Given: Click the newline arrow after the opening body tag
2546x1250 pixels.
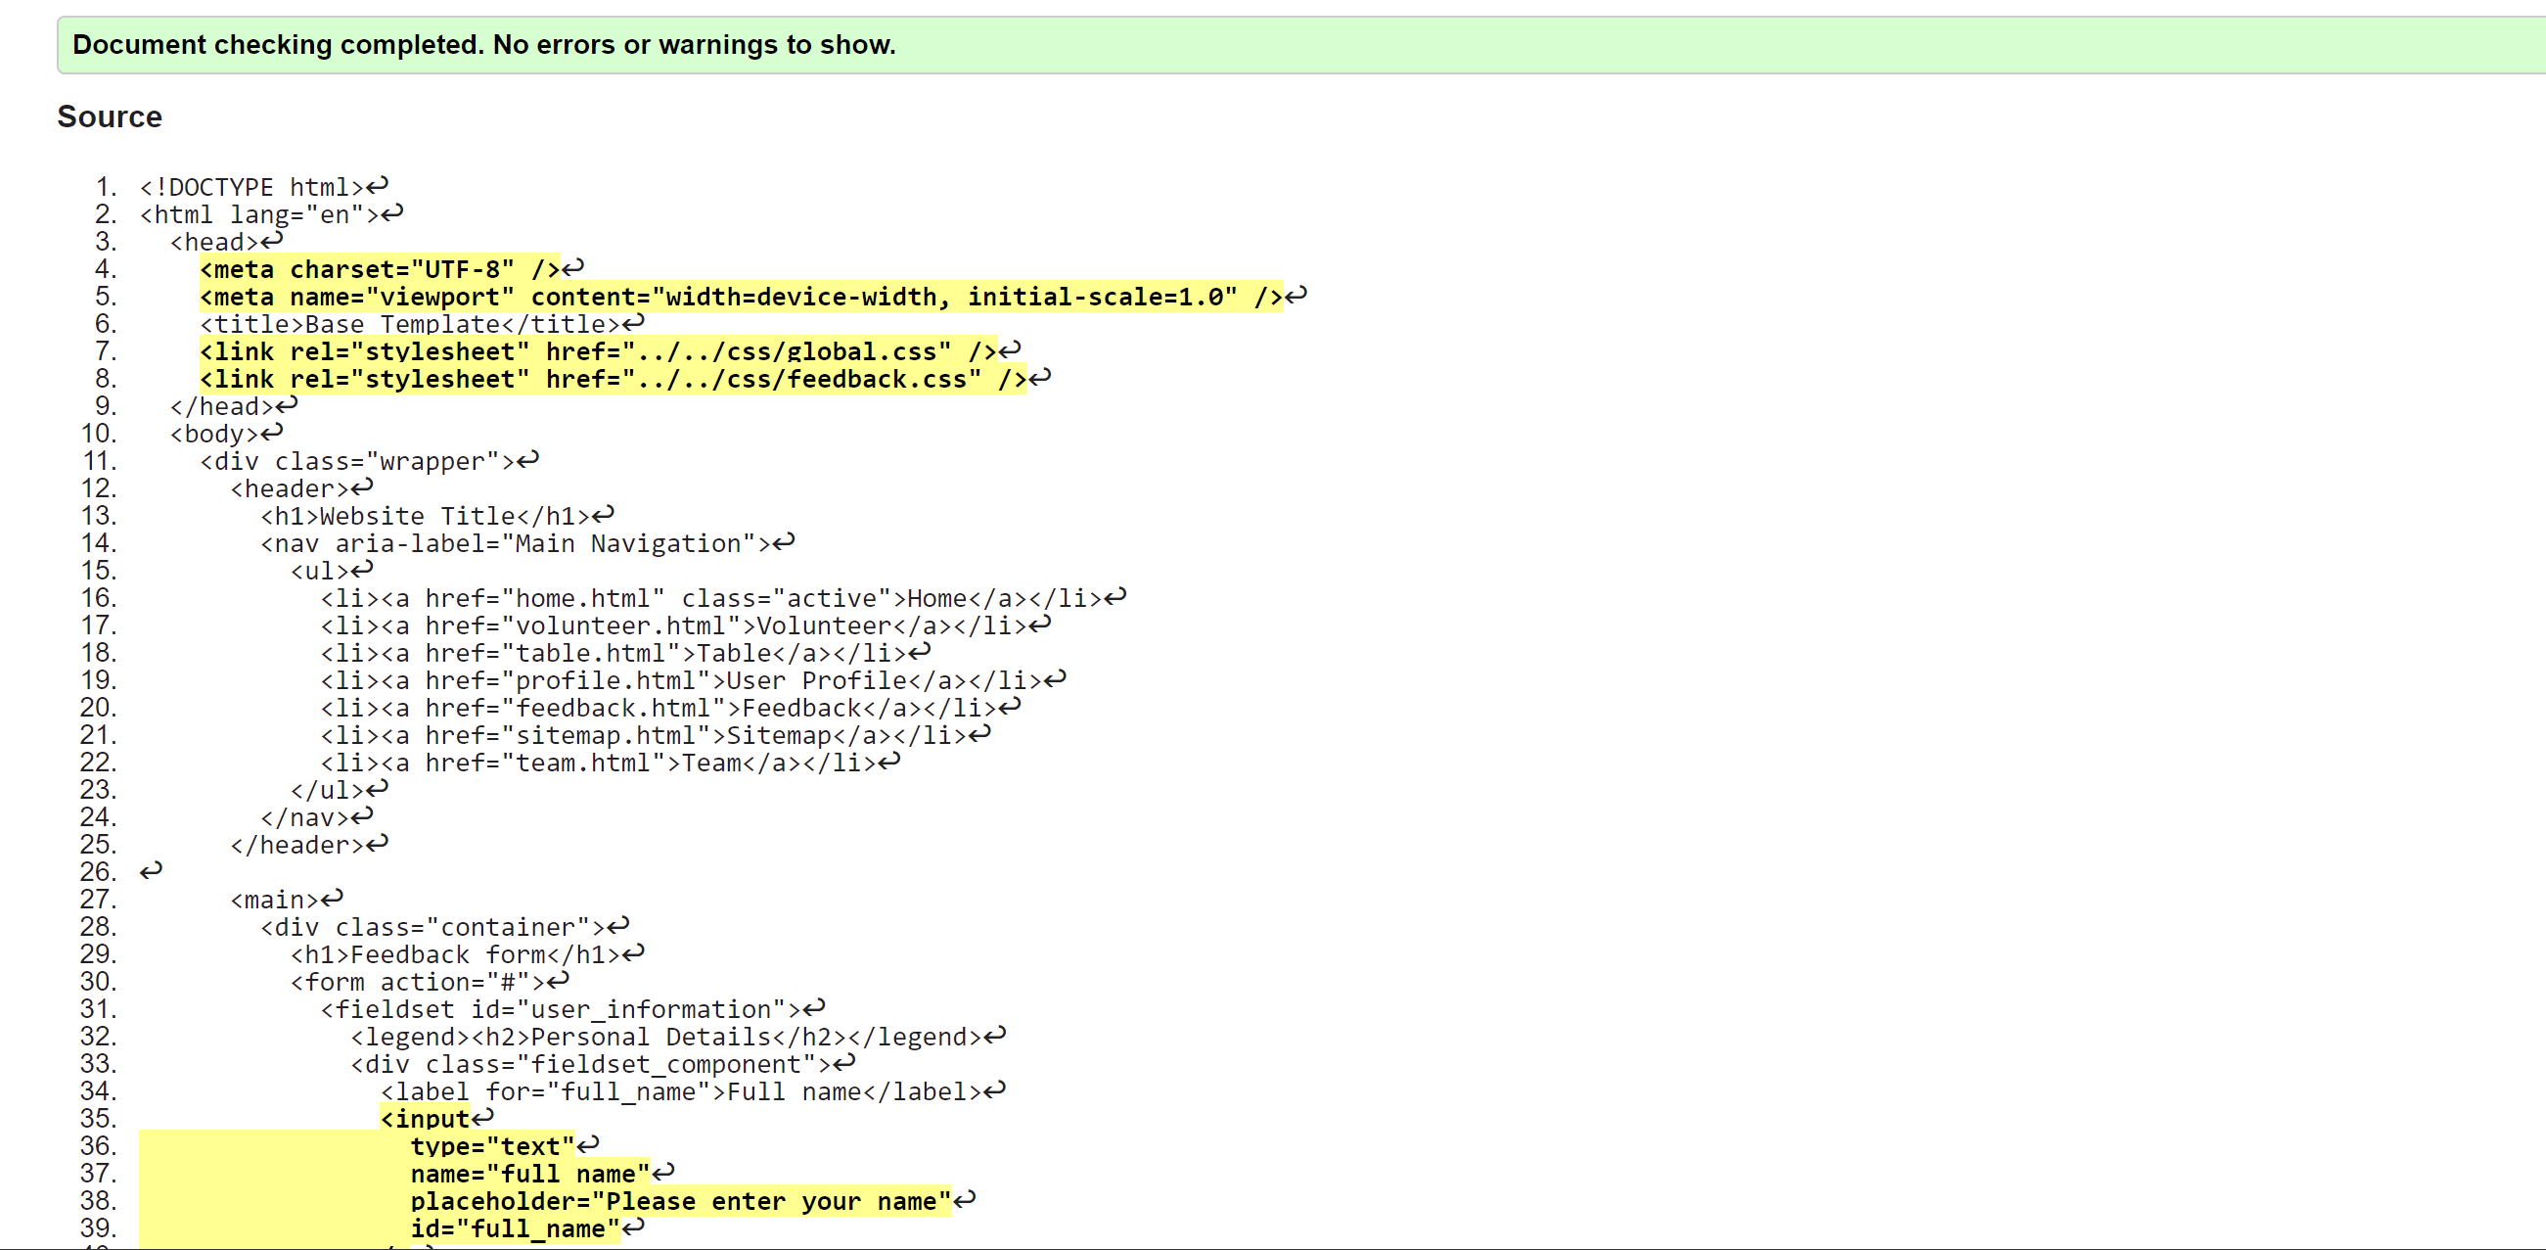Looking at the screenshot, I should tap(272, 432).
